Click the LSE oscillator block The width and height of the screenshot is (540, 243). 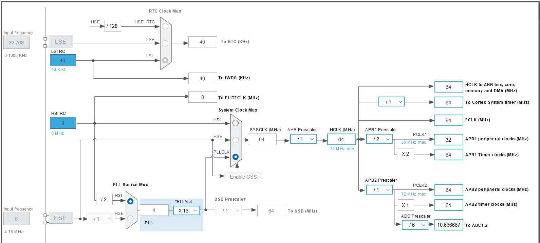coord(61,42)
